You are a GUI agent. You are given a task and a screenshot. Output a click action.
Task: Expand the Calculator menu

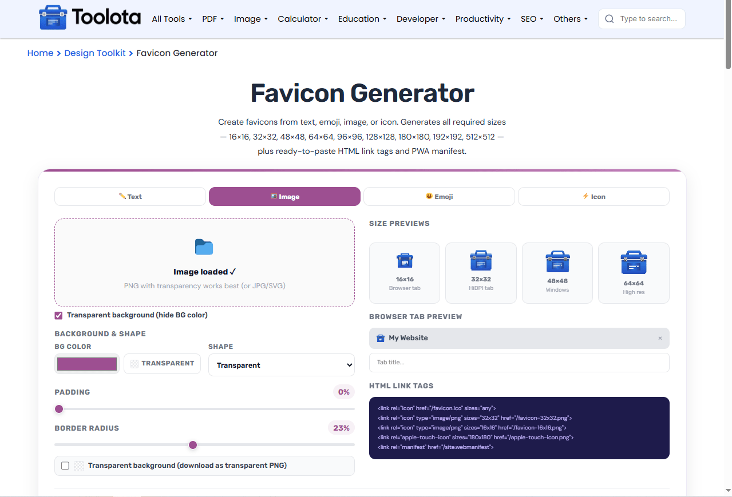(x=303, y=19)
